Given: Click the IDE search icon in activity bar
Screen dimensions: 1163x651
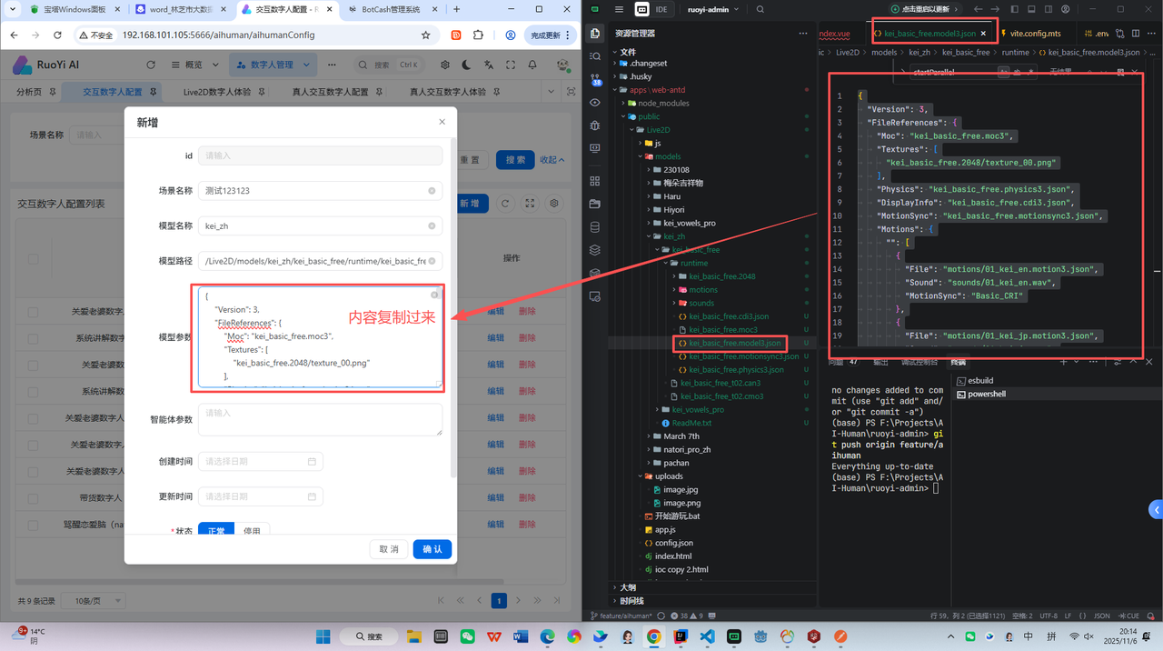Looking at the screenshot, I should coord(595,56).
